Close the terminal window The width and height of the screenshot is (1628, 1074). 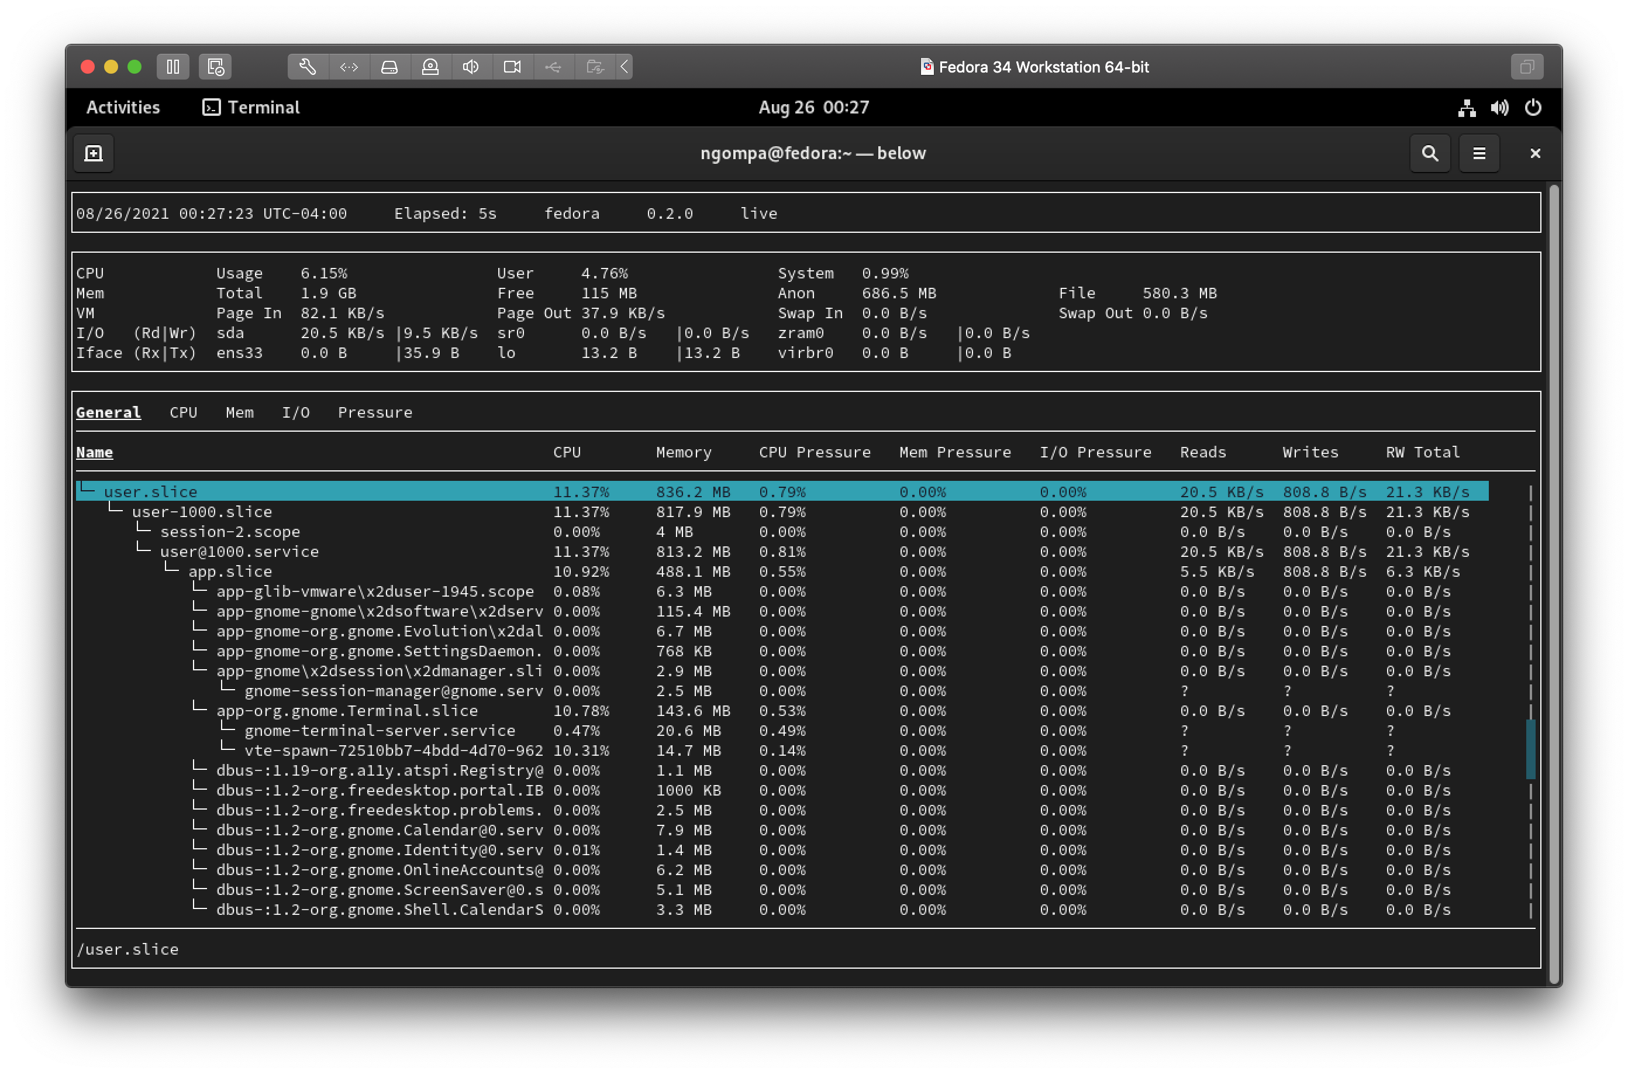pyautogui.click(x=1535, y=153)
